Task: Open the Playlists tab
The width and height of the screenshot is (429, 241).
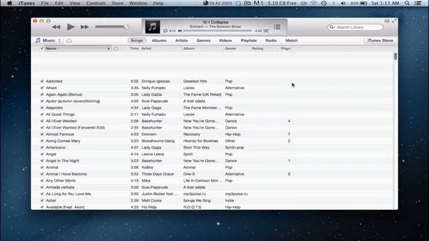Action: (249, 40)
